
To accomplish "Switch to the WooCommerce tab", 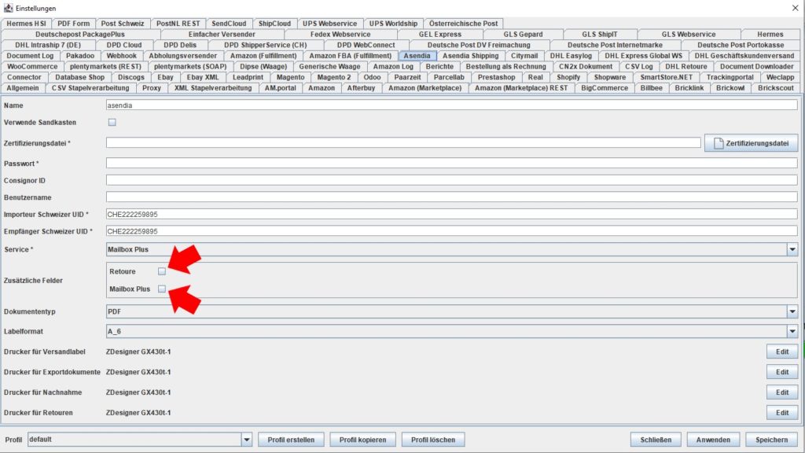I will tap(32, 66).
